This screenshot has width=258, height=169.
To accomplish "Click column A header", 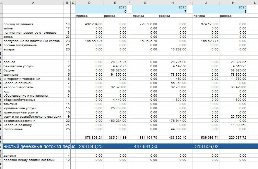I will tap(34, 3).
